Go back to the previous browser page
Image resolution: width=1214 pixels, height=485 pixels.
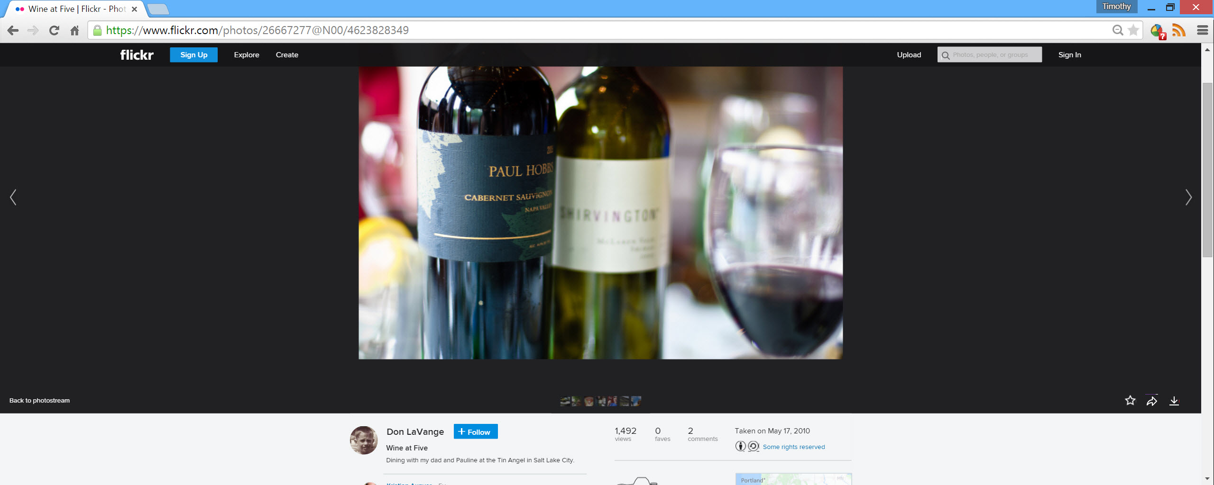pos(13,30)
